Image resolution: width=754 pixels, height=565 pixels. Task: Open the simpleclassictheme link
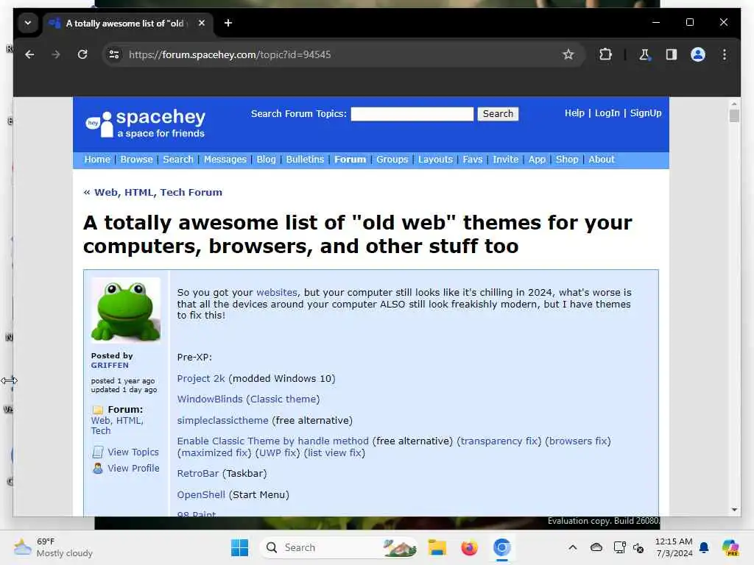[222, 420]
